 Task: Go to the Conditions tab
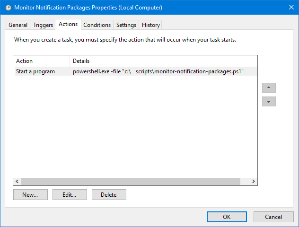[x=97, y=25]
